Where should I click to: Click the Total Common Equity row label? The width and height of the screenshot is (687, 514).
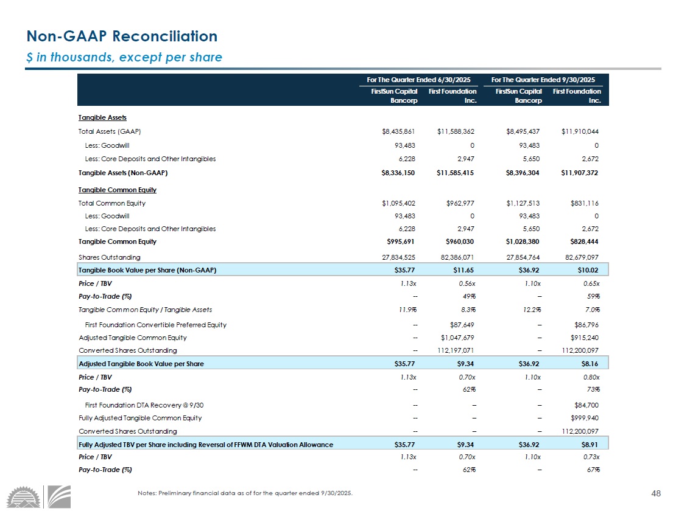112,203
